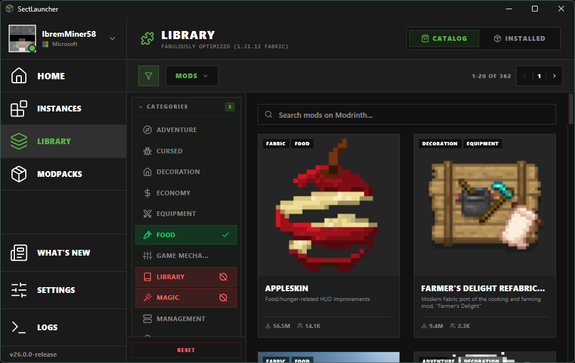Open the Mods type dropdown
Image resolution: width=575 pixels, height=363 pixels.
pos(192,76)
